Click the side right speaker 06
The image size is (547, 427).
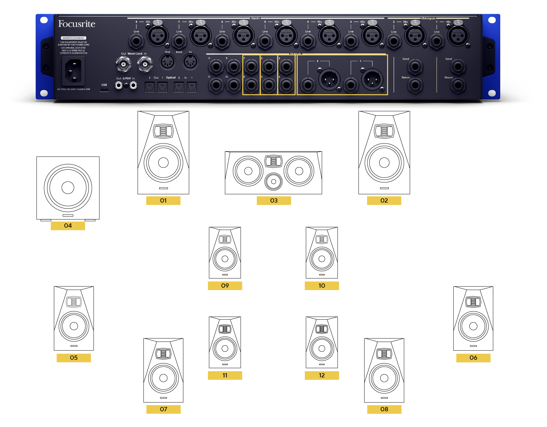[x=473, y=318]
